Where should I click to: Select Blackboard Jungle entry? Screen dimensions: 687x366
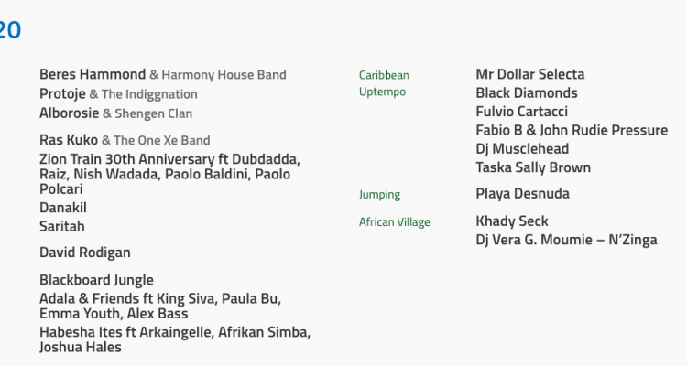click(x=96, y=280)
